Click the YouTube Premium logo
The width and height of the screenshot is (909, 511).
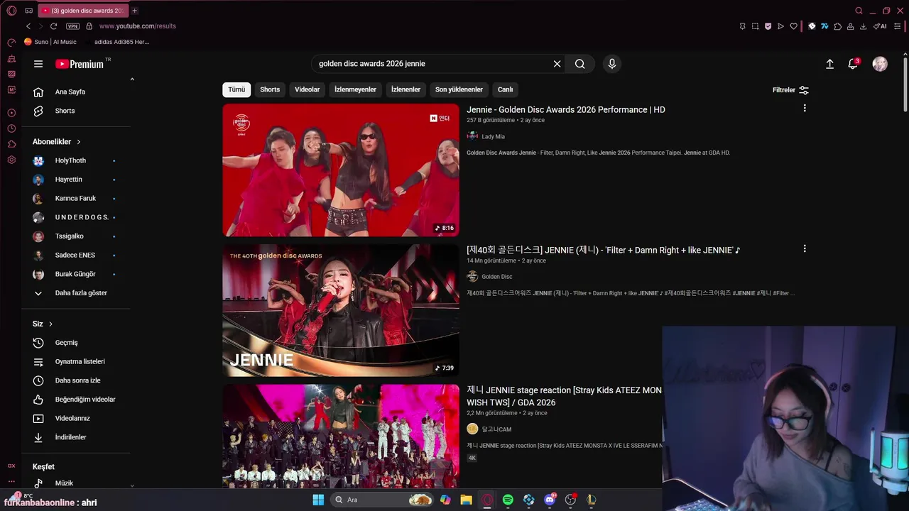[80, 64]
